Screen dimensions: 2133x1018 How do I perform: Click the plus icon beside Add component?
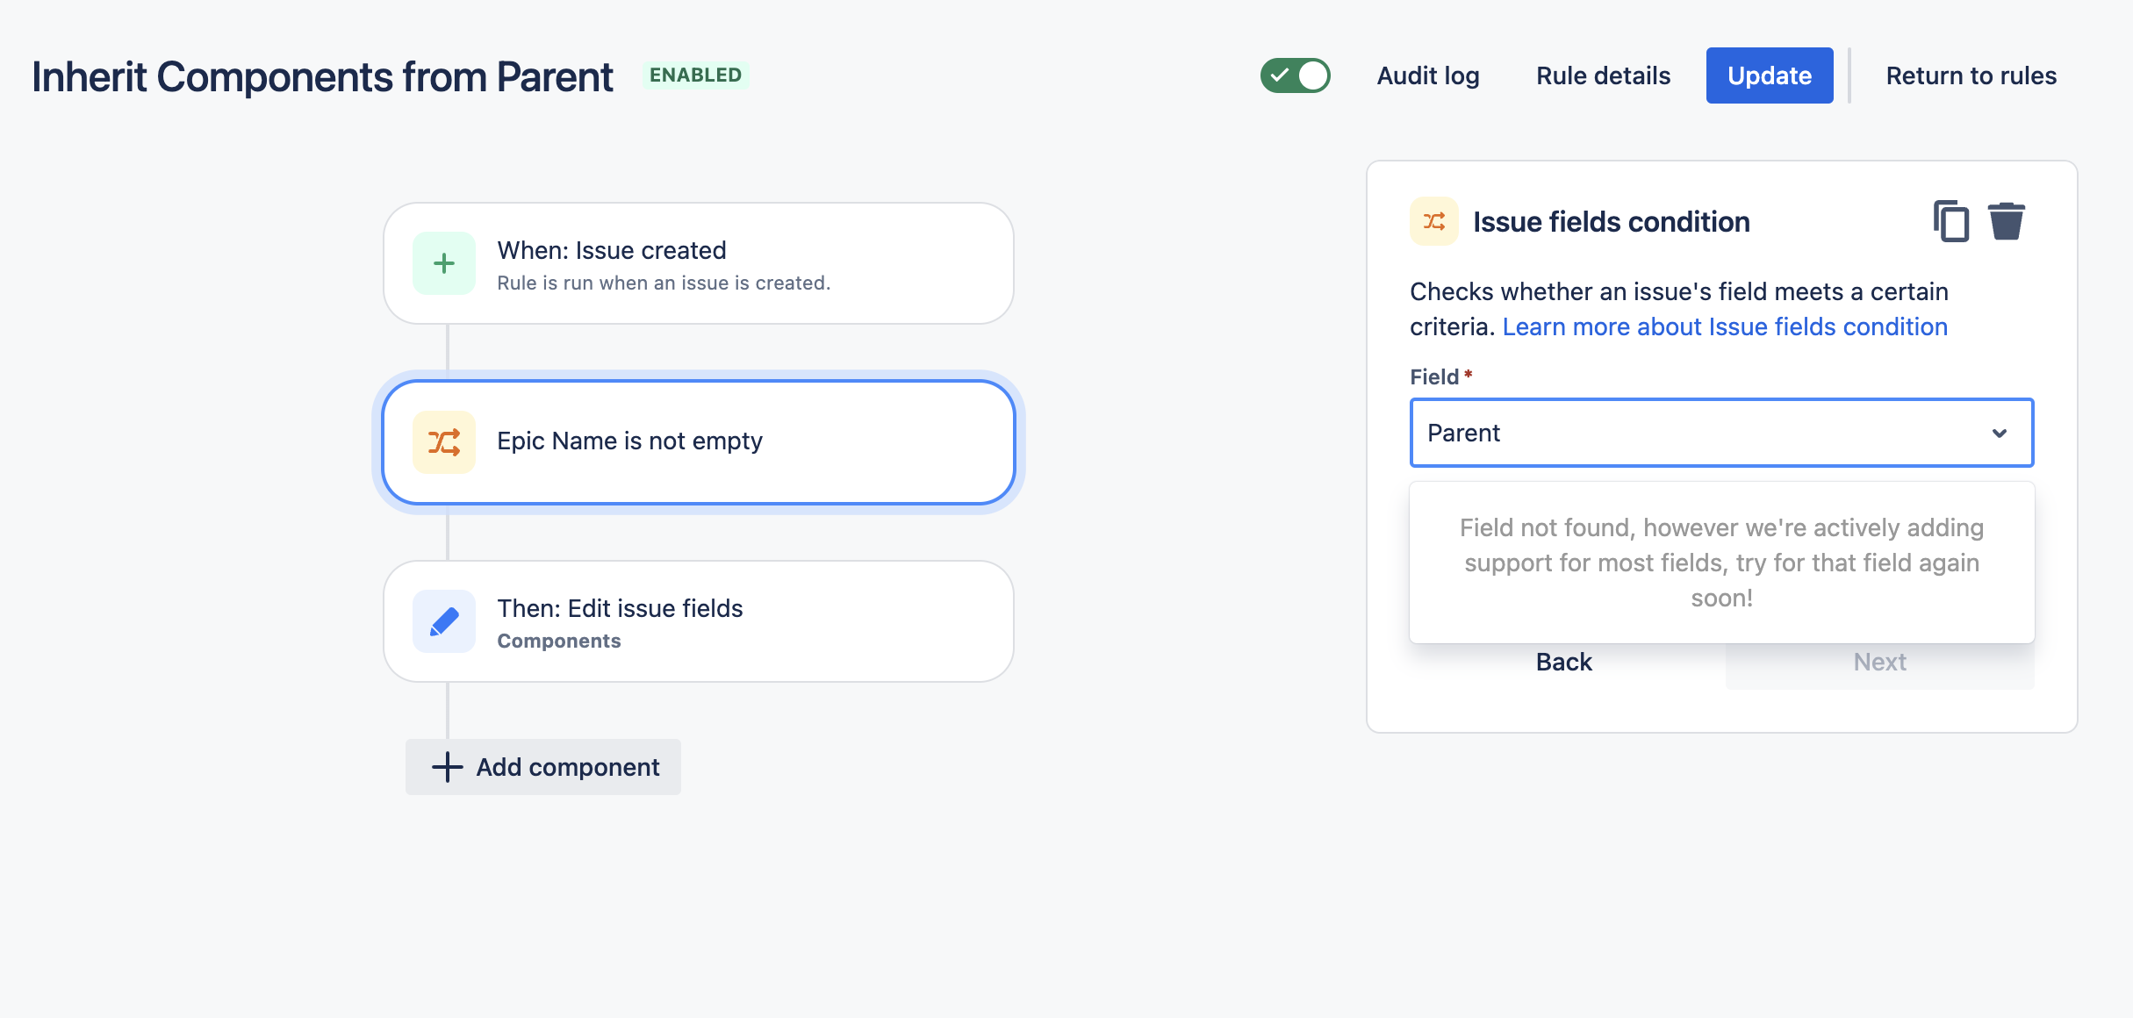point(448,766)
